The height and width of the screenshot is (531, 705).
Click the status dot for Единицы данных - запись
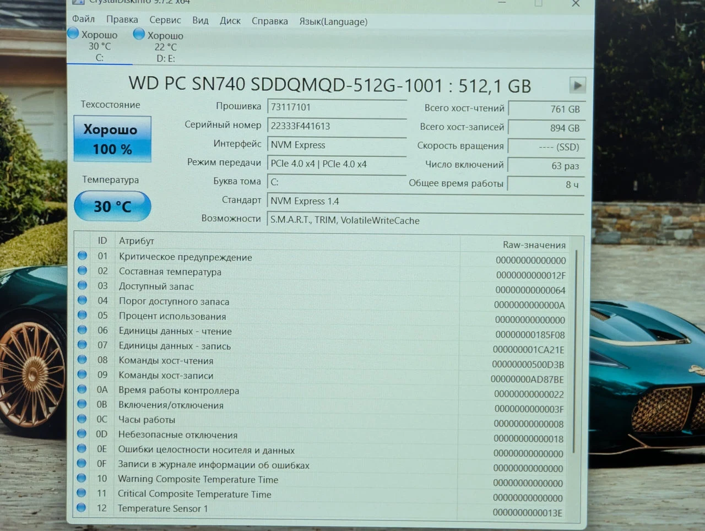point(83,345)
